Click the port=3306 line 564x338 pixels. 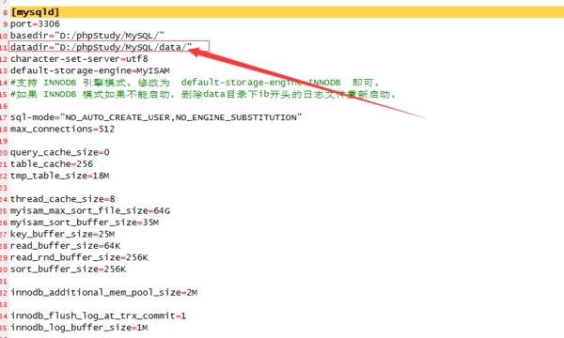point(35,24)
